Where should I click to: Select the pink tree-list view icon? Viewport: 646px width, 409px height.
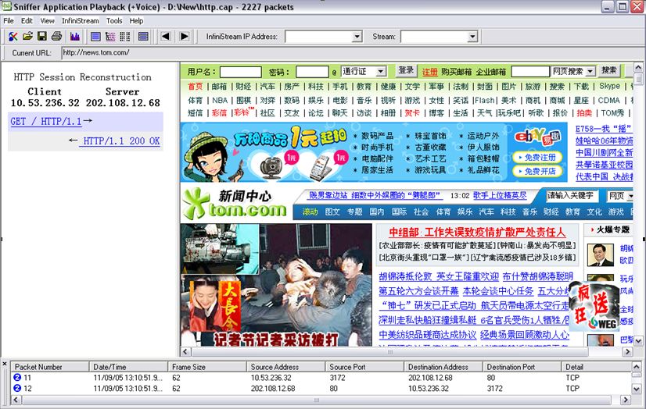[x=110, y=37]
